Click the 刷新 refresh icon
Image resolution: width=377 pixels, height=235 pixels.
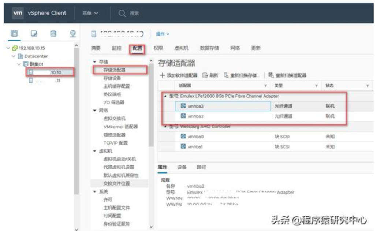click(x=205, y=75)
